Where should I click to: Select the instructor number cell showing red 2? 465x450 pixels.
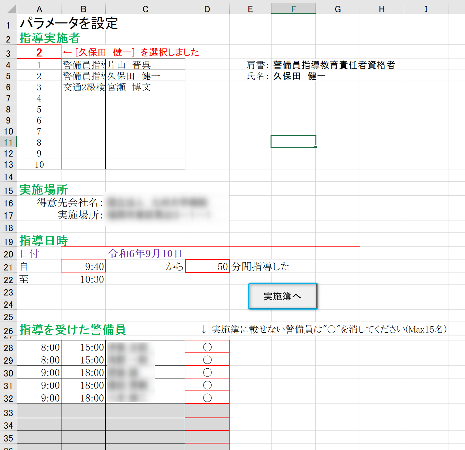tap(39, 52)
